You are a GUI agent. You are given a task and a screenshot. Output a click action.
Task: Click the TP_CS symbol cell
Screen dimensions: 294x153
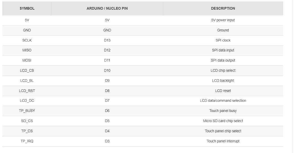pyautogui.click(x=27, y=131)
